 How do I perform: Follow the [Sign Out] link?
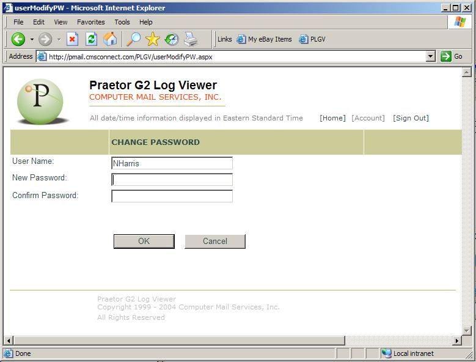click(411, 118)
